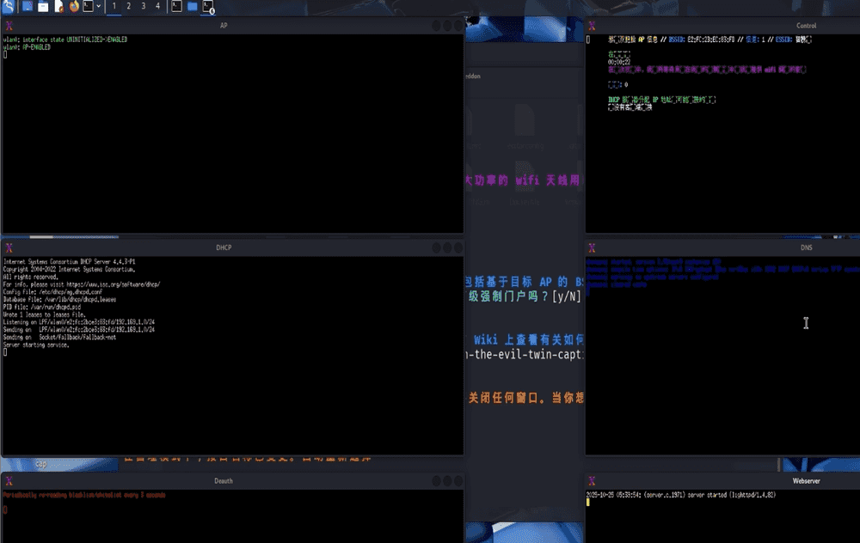Screen dimensions: 860x543
Task: Expand the dropdown arrow beside the terminal launcher
Action: tap(99, 6)
